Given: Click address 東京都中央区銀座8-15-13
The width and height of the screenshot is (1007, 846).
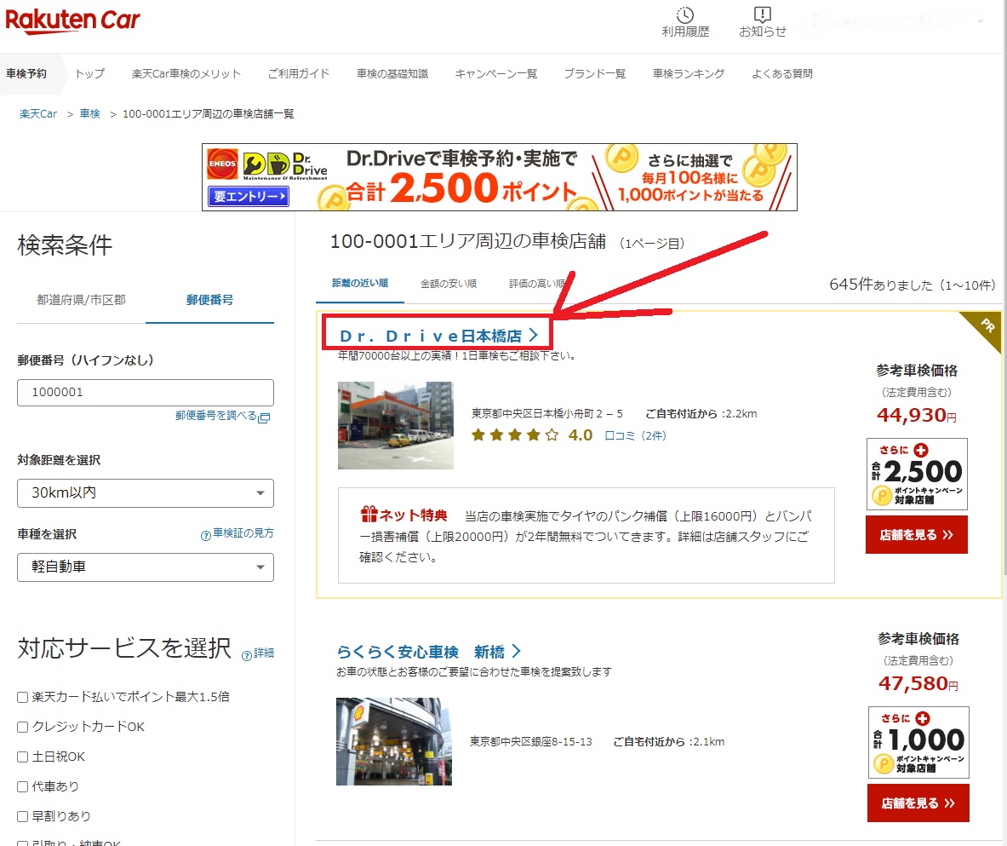Looking at the screenshot, I should click(x=530, y=742).
